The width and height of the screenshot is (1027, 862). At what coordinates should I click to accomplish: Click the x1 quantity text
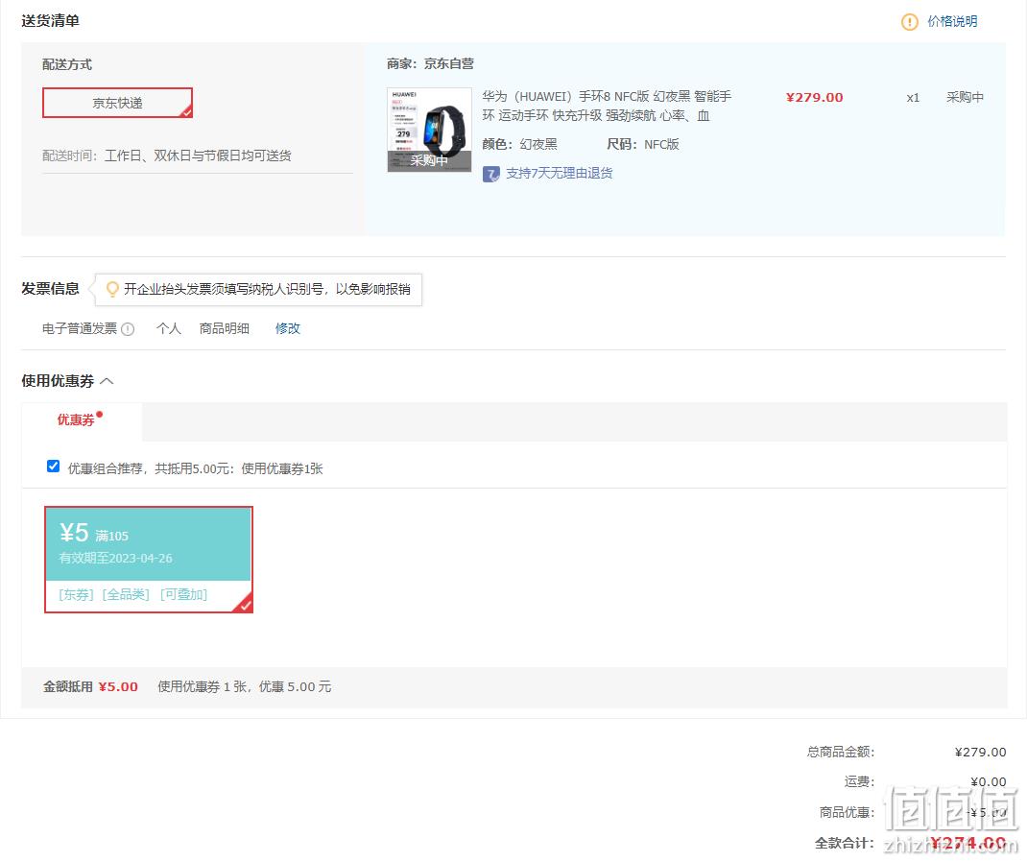pos(913,98)
